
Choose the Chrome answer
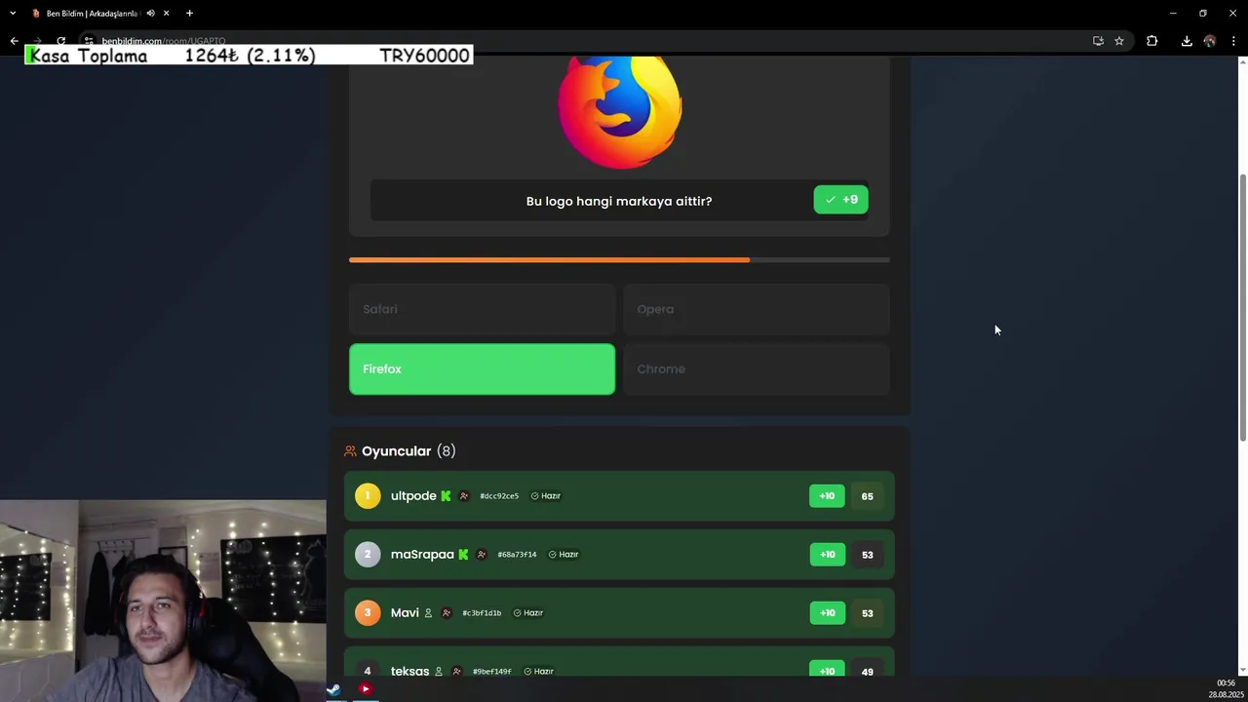tap(757, 370)
